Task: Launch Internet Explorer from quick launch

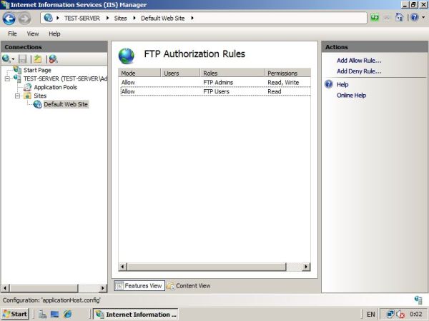Action: [x=67, y=315]
